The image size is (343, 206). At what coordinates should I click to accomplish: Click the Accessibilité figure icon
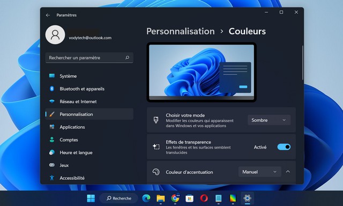52,178
